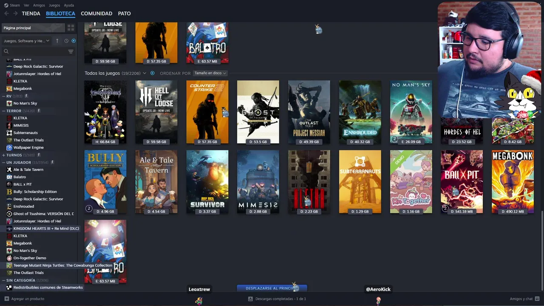Switch to collections grid view icon

tap(71, 28)
